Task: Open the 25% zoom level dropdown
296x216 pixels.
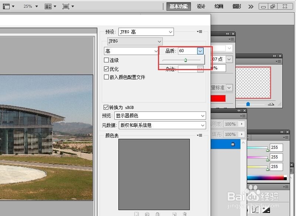Action: [x=28, y=6]
